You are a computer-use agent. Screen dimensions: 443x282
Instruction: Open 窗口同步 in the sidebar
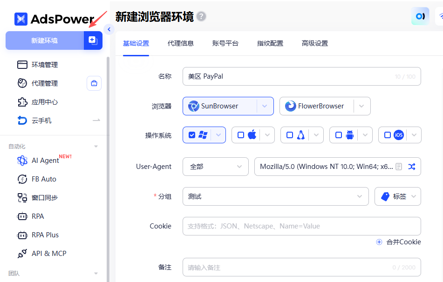(45, 198)
